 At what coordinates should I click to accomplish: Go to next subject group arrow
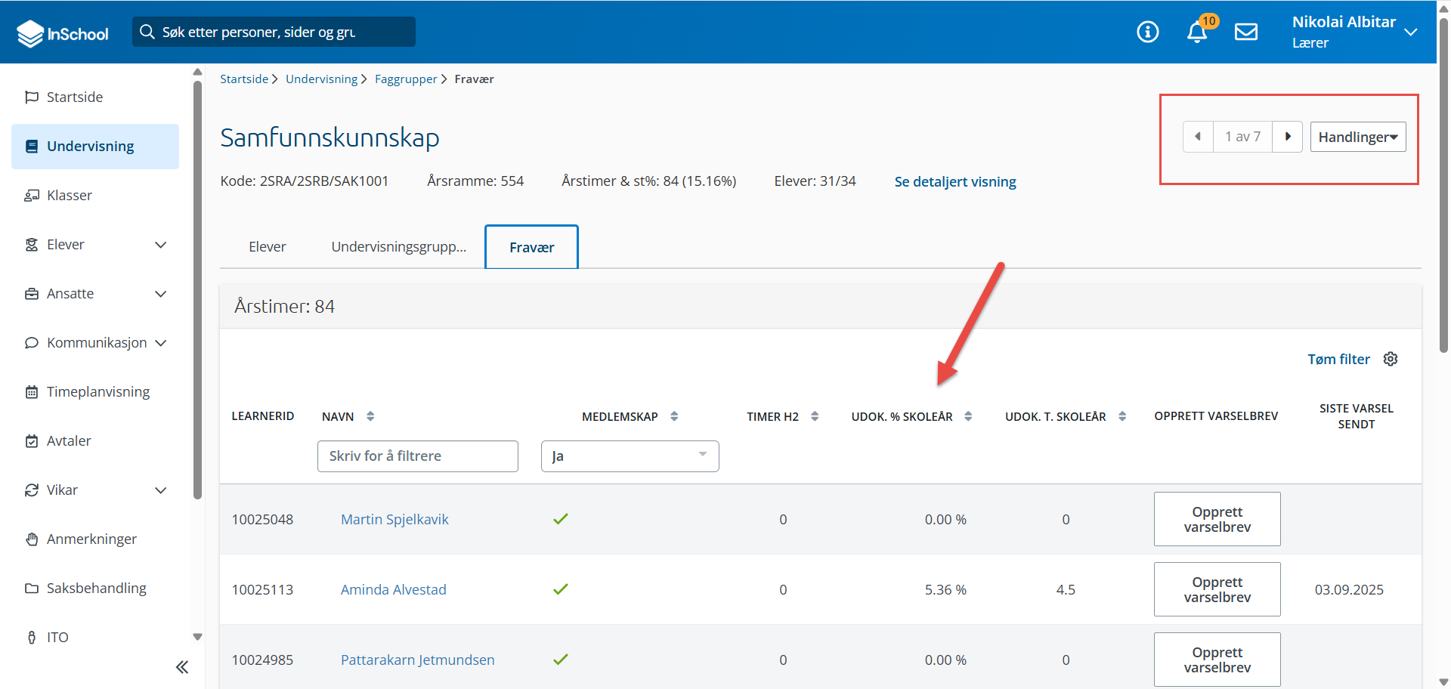pyautogui.click(x=1288, y=137)
